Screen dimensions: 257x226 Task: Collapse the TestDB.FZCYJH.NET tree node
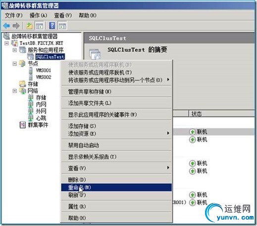point(6,43)
